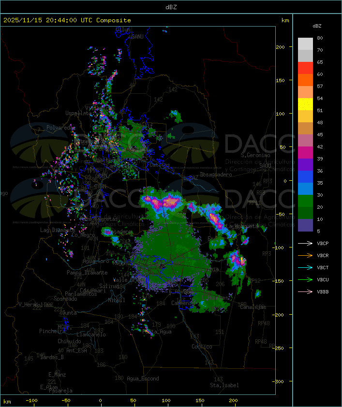Click the E_Manz place label

click(x=57, y=375)
